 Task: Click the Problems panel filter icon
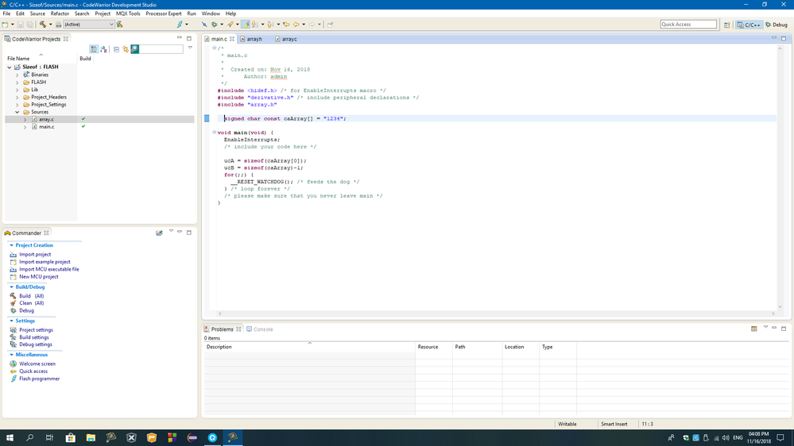click(x=754, y=329)
